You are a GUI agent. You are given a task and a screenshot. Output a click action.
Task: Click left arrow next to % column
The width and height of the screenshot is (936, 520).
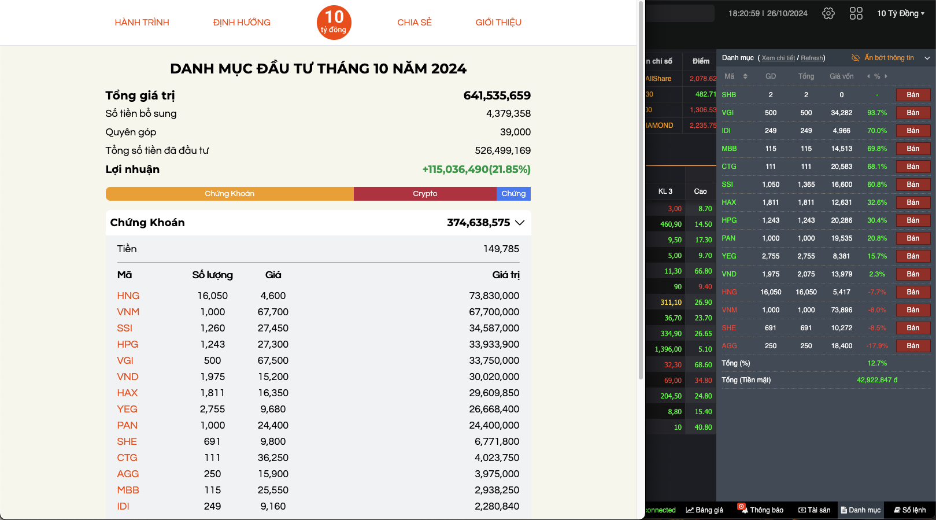(x=868, y=76)
